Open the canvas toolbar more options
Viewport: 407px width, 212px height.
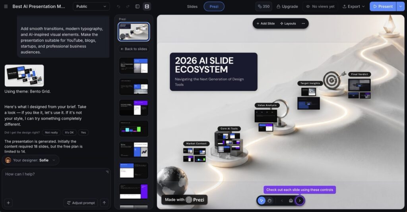[303, 23]
